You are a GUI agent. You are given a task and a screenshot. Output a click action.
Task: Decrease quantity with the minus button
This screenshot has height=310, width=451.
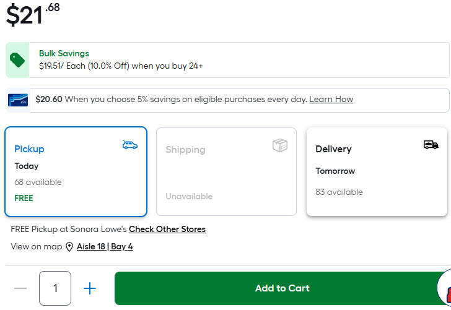pyautogui.click(x=20, y=288)
